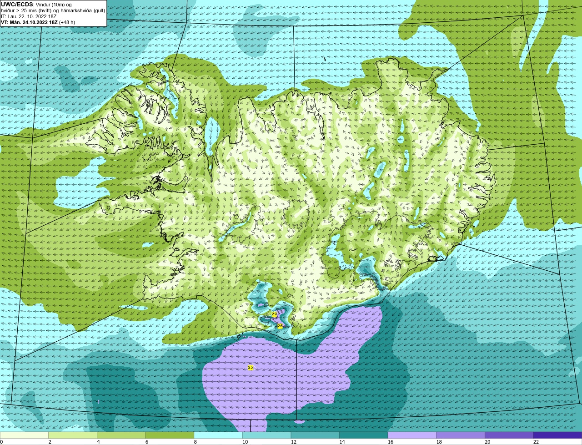Screen dimensions: 582x445
Task: Select the 16–18 m/s light purple legend swatch
Action: coord(412,435)
